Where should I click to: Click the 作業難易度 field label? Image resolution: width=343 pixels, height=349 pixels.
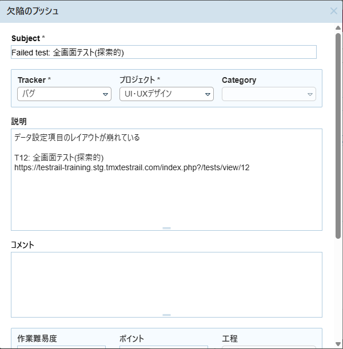point(37,339)
